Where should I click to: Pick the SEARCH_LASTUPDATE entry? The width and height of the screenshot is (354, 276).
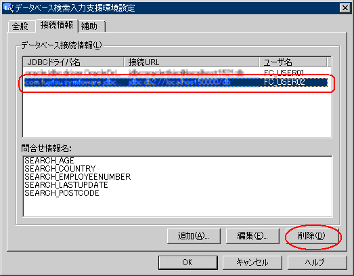click(66, 185)
